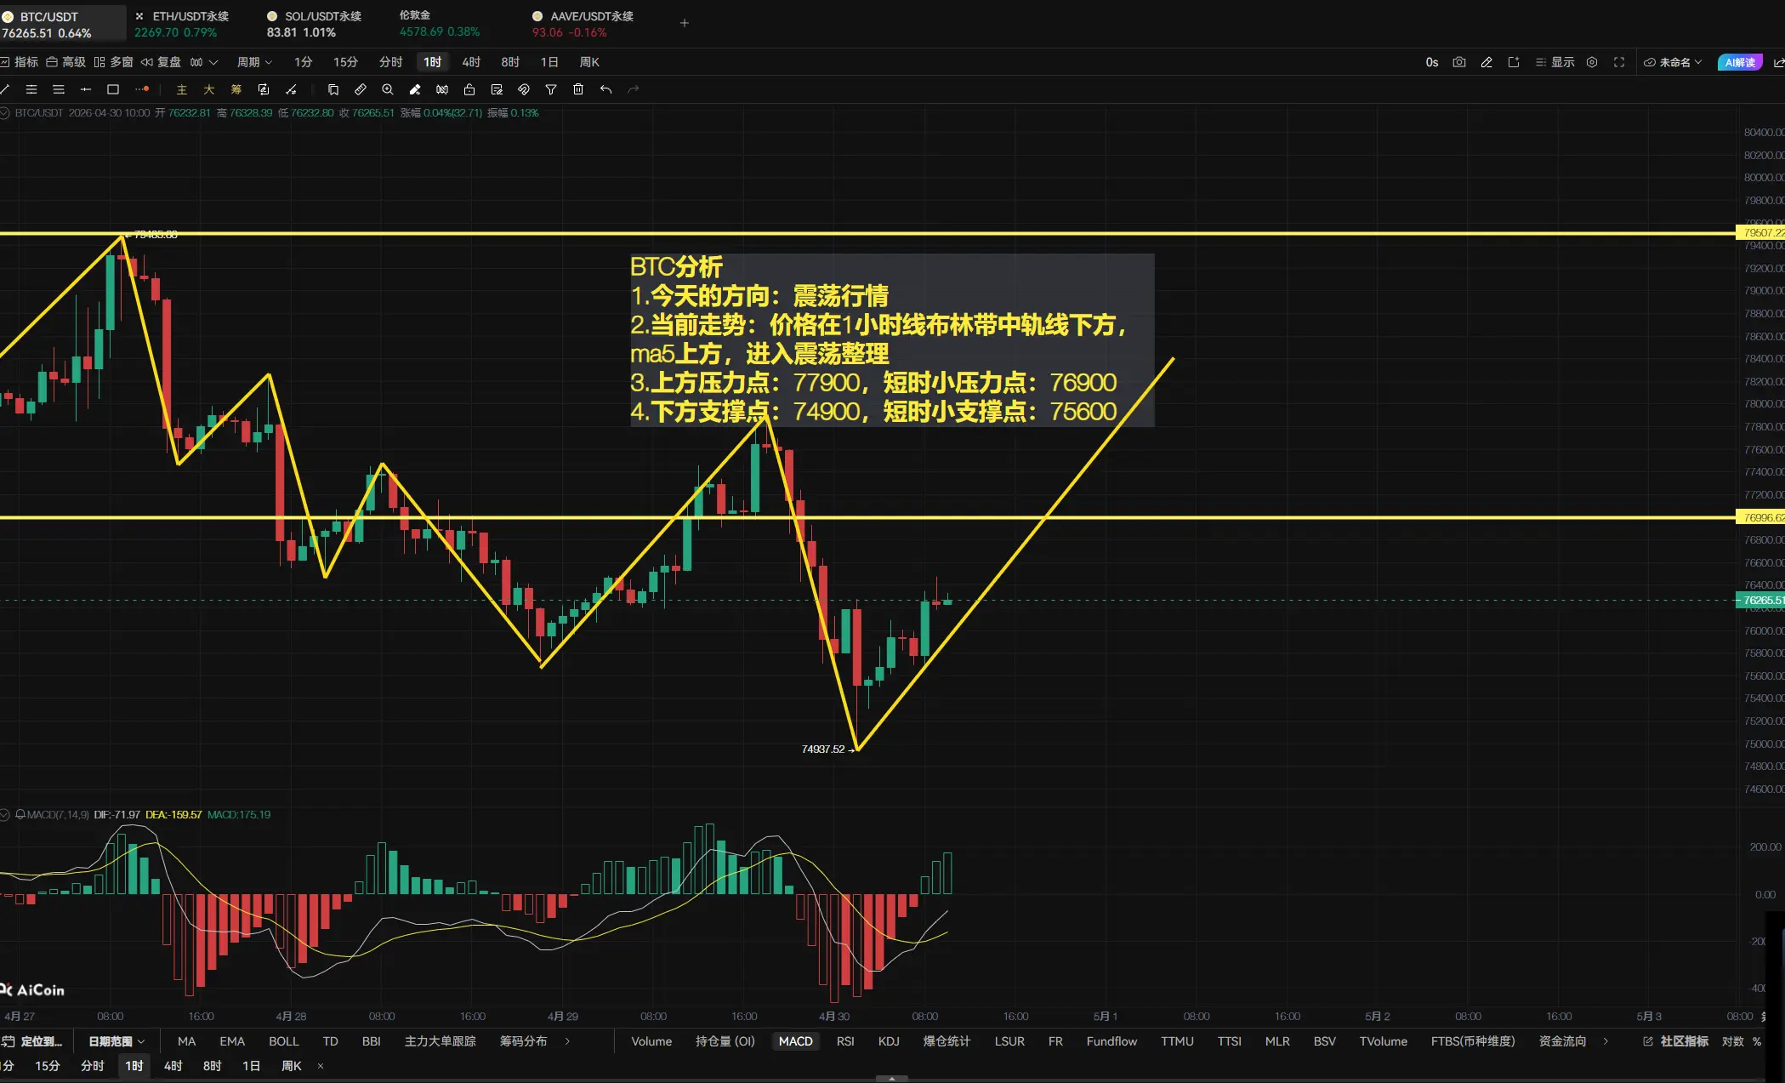Open the hexagon chart settings icon

tap(1592, 62)
